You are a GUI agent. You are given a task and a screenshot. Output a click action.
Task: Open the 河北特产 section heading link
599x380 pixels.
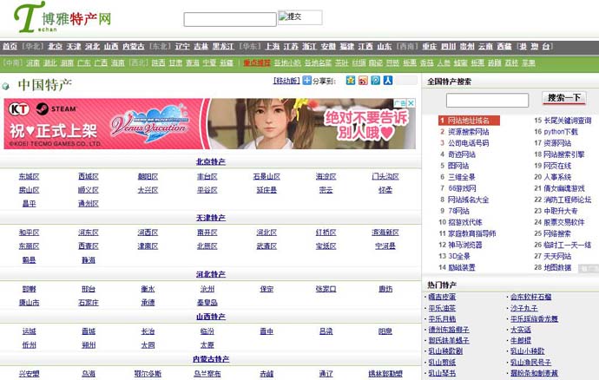point(210,274)
